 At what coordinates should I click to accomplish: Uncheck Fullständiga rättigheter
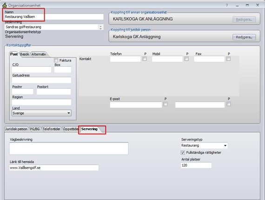[x=183, y=153]
